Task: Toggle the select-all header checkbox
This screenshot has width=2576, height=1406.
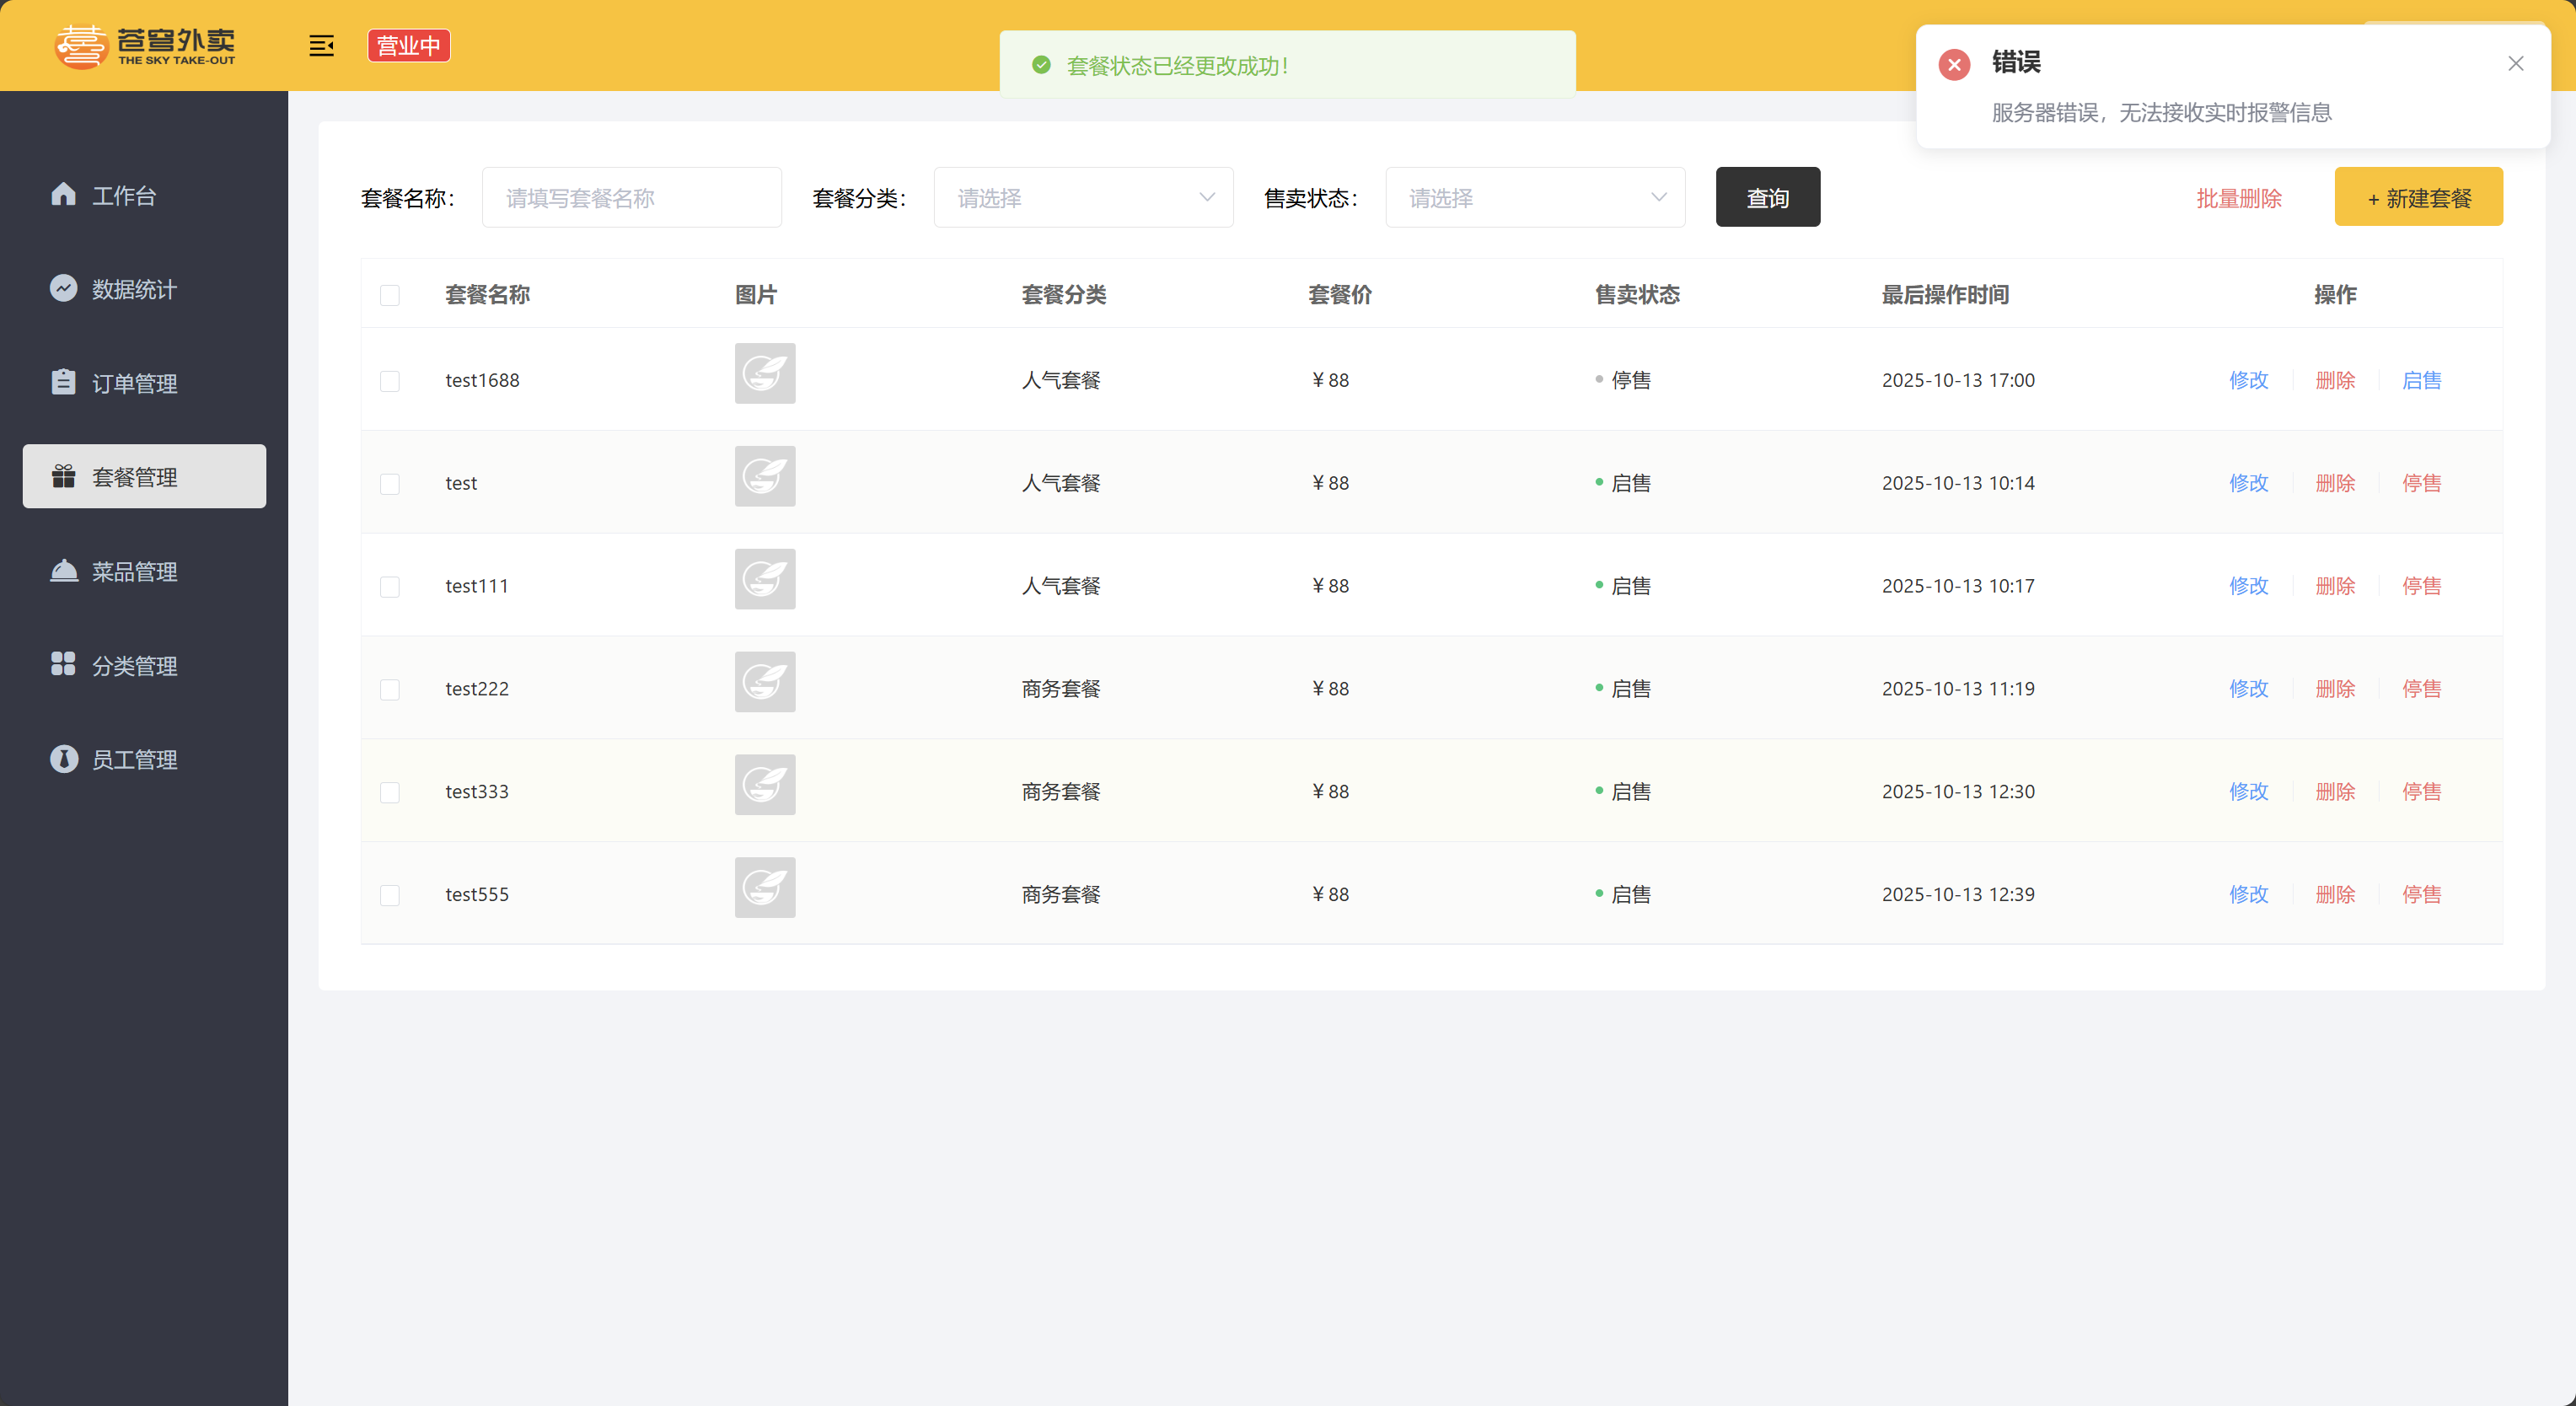Action: (390, 295)
